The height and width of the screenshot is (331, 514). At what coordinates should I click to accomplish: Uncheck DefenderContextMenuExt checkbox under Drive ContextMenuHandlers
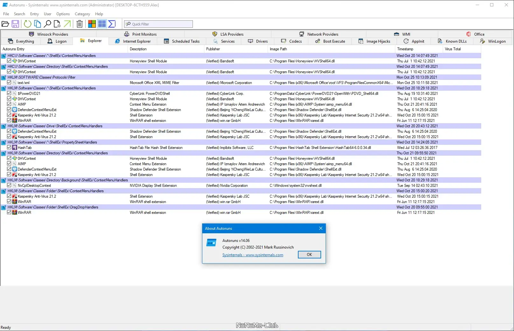pos(9,131)
